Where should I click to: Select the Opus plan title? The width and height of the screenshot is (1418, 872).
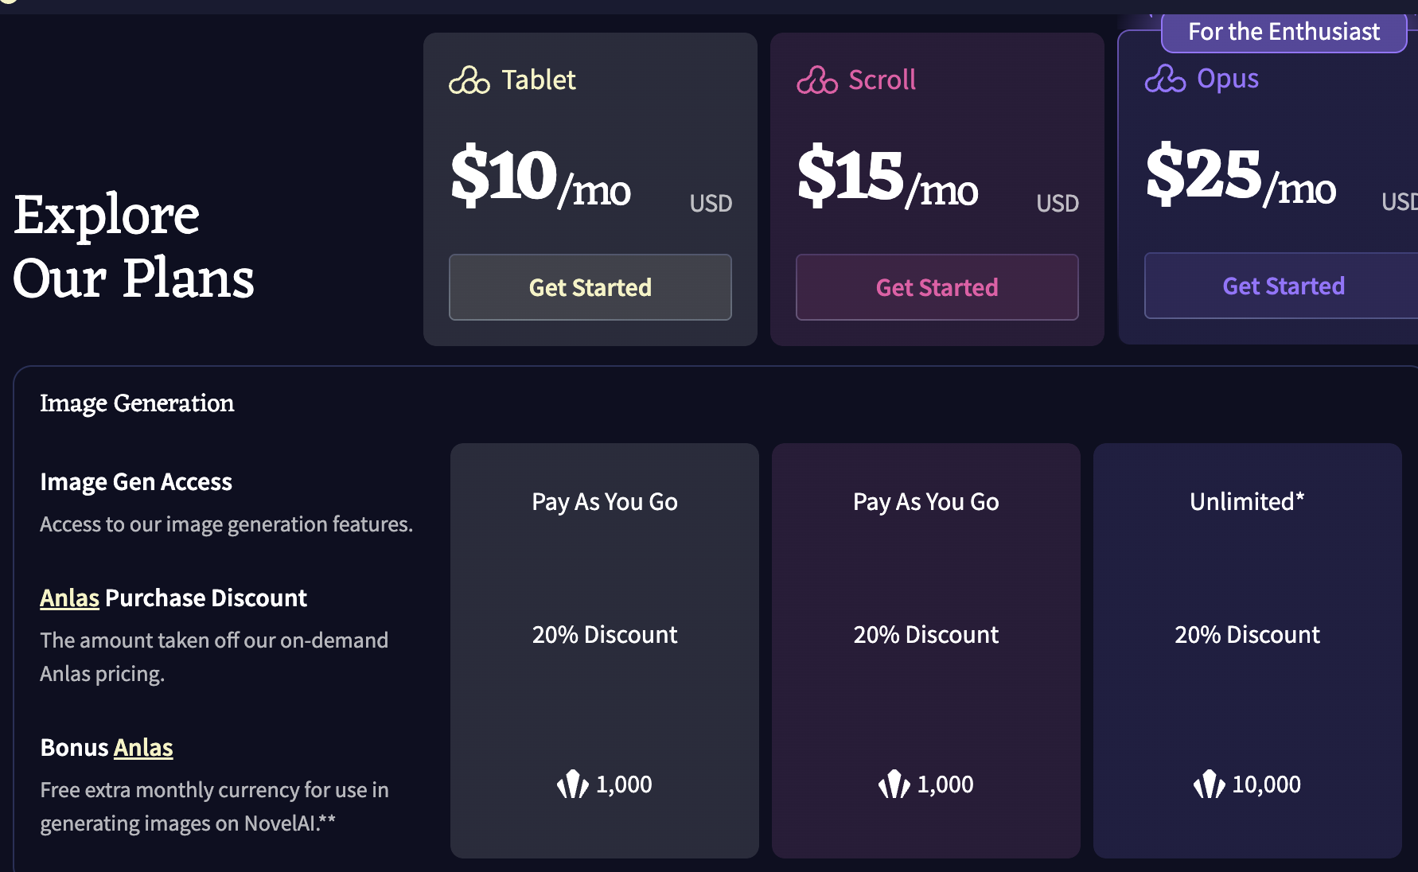pos(1227,79)
